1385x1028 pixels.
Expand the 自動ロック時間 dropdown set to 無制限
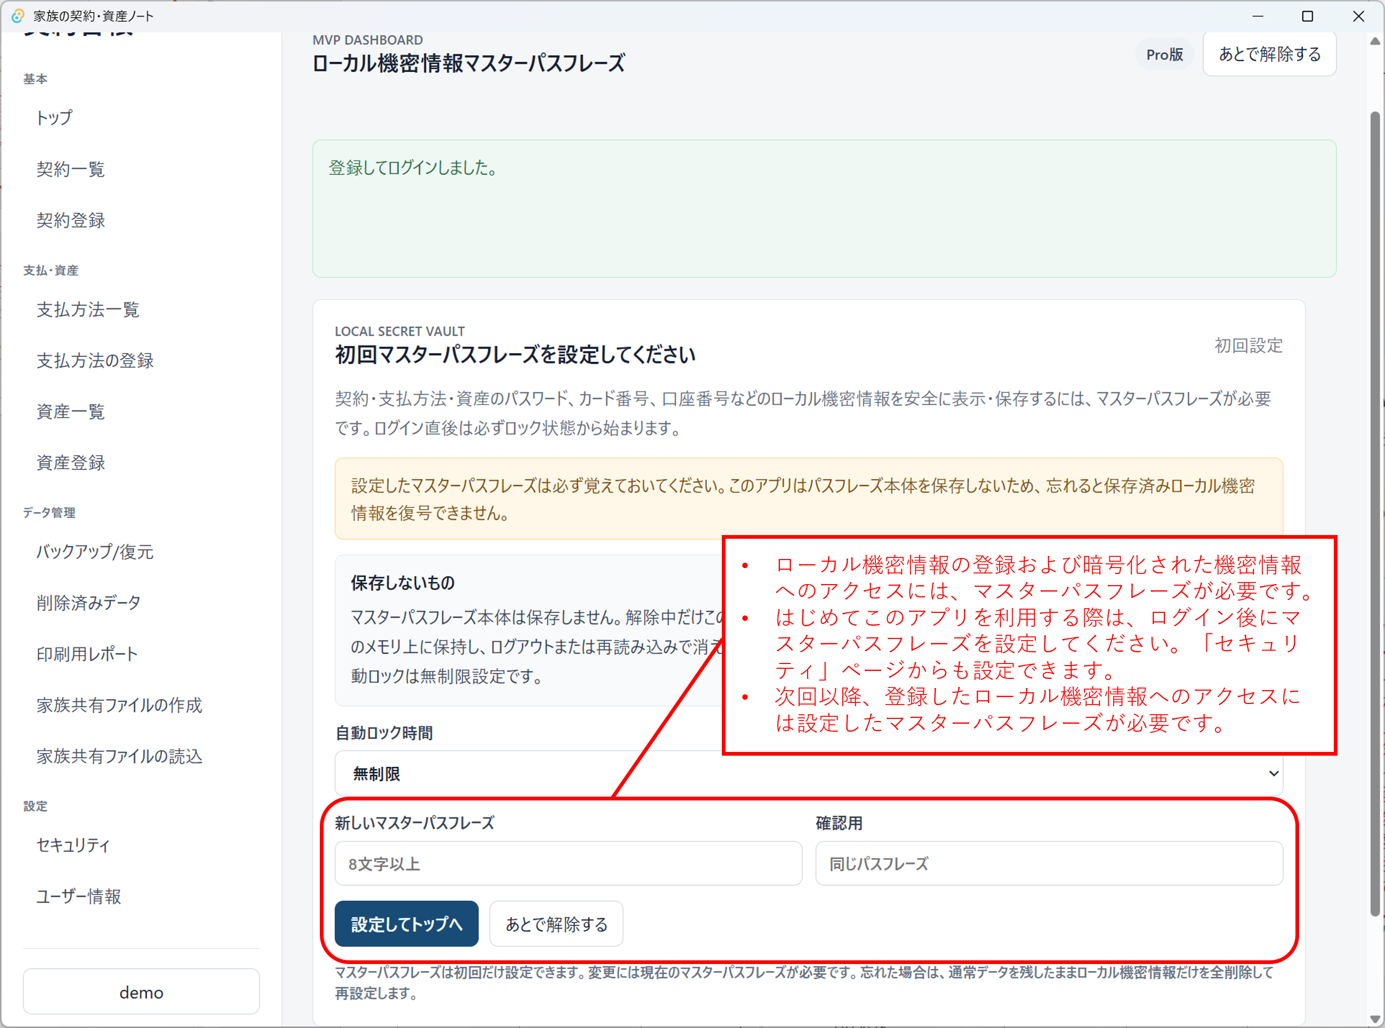click(809, 773)
